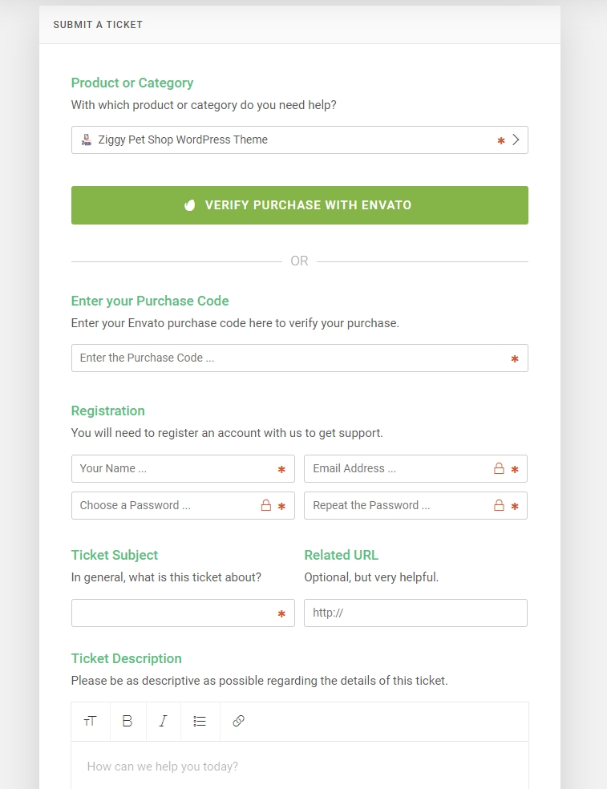Image resolution: width=607 pixels, height=789 pixels.
Task: Insert a link using the chain icon
Action: click(238, 722)
